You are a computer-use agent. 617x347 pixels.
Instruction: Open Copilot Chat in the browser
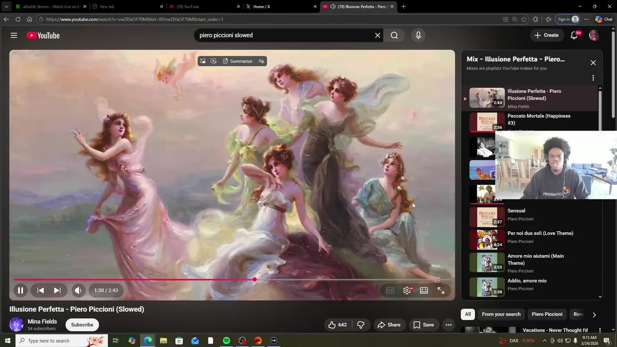click(604, 19)
